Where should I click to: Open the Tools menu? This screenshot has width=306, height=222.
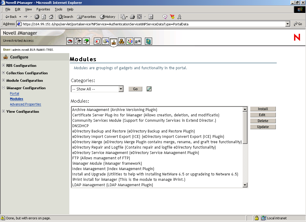pyautogui.click(x=59, y=9)
